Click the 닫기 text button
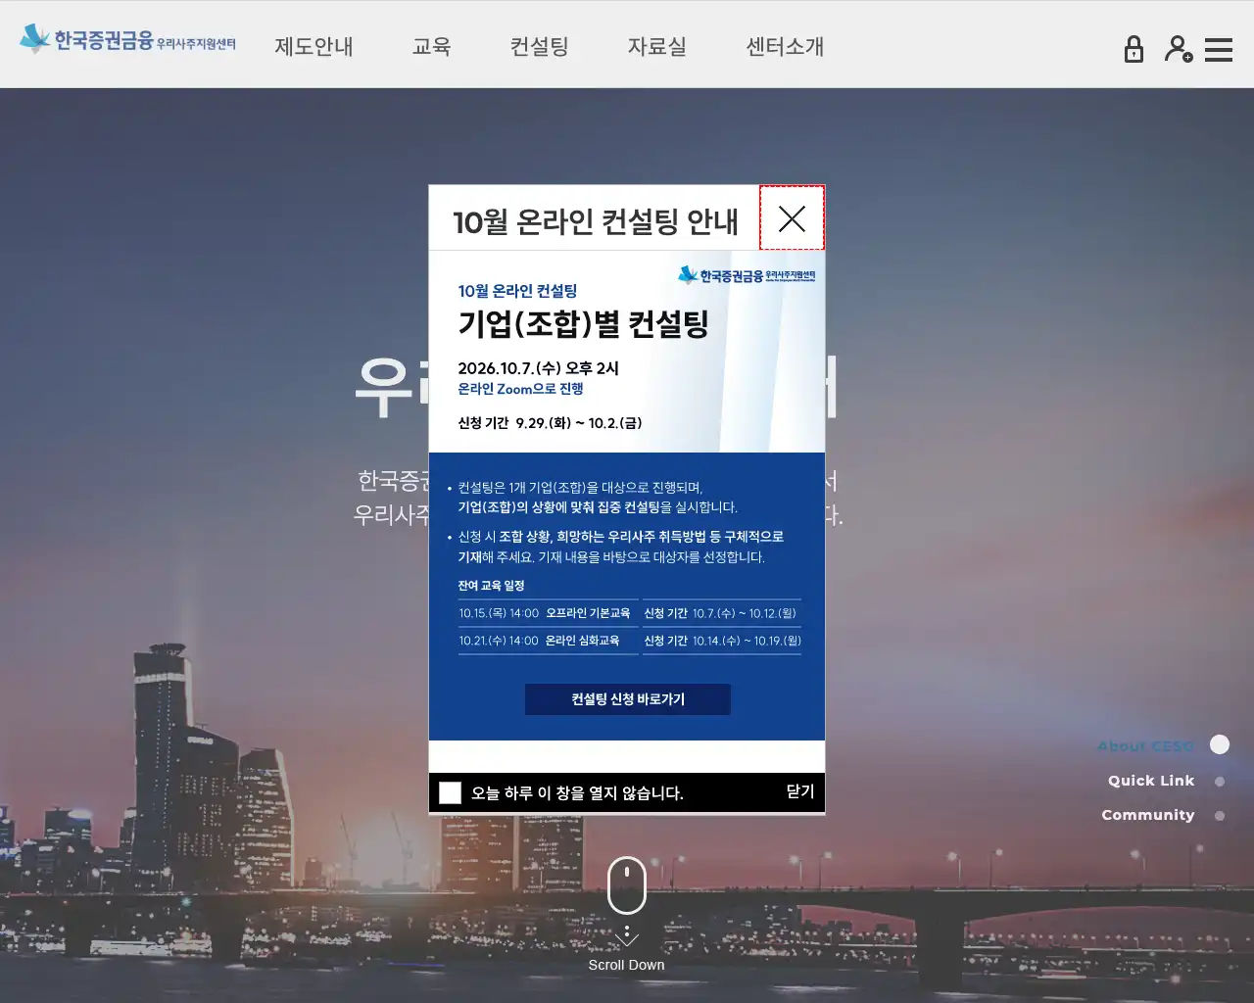This screenshot has width=1254, height=1003. tap(800, 791)
